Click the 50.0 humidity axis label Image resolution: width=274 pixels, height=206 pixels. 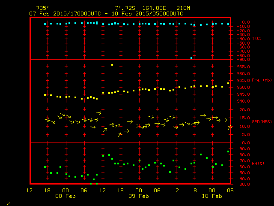pyautogui.click(x=244, y=173)
